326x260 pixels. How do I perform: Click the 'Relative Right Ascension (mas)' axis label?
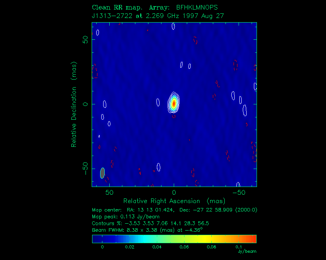pyautogui.click(x=174, y=201)
